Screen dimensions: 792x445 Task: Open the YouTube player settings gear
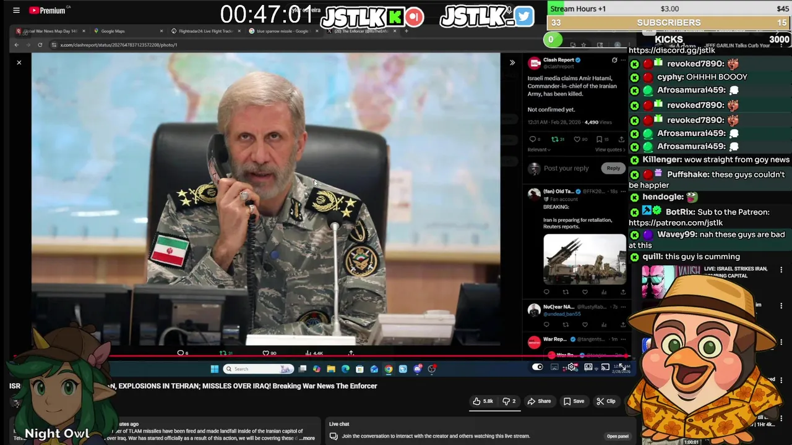tap(572, 367)
